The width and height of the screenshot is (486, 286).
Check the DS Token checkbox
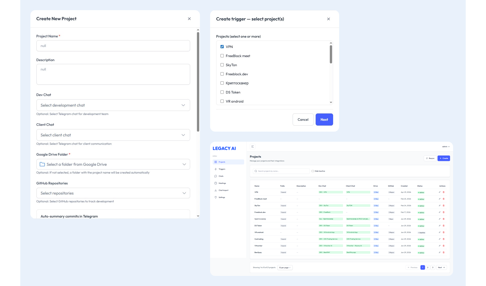click(x=222, y=92)
